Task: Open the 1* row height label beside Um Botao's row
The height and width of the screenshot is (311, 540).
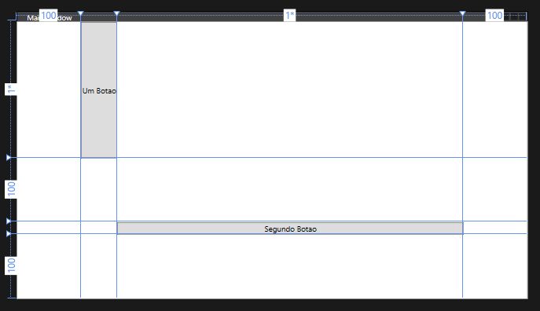Action: [11, 90]
